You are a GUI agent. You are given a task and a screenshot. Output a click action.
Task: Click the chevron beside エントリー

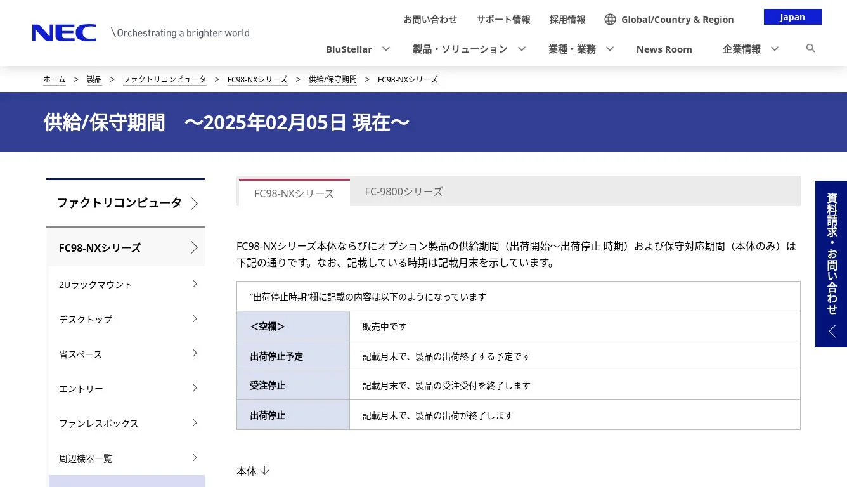click(x=195, y=388)
